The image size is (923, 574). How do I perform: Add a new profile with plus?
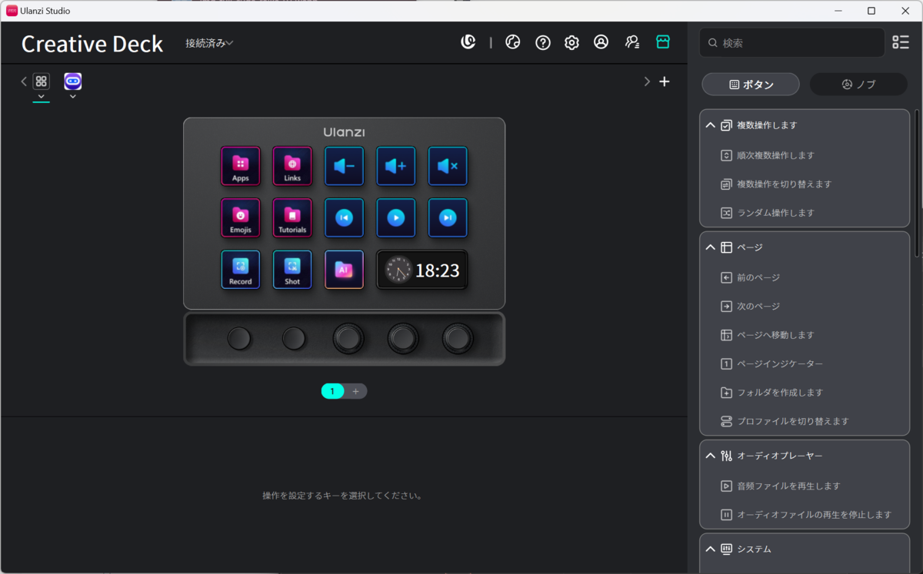(665, 81)
